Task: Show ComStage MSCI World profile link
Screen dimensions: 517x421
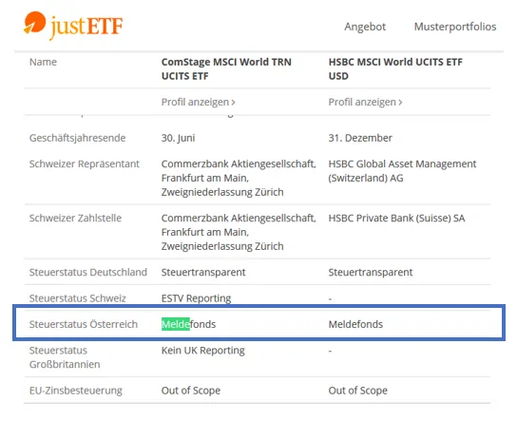Action: (x=198, y=103)
